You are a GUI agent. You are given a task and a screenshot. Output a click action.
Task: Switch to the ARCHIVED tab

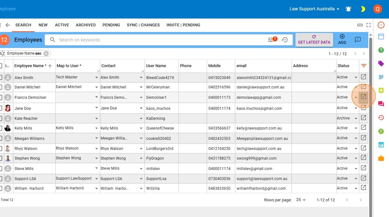pos(86,25)
